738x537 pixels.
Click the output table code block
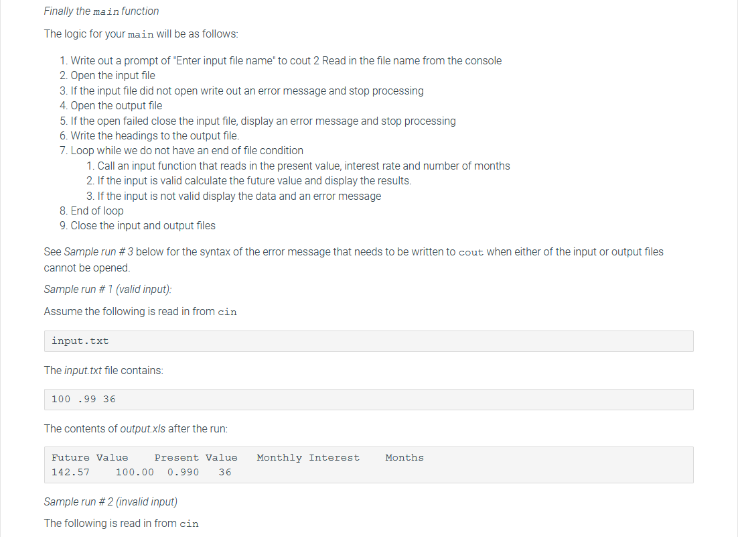(368, 465)
